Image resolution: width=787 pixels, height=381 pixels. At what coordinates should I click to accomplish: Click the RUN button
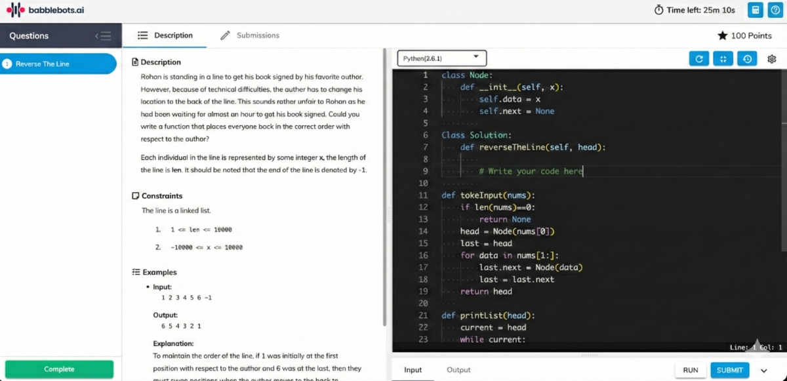(691, 371)
